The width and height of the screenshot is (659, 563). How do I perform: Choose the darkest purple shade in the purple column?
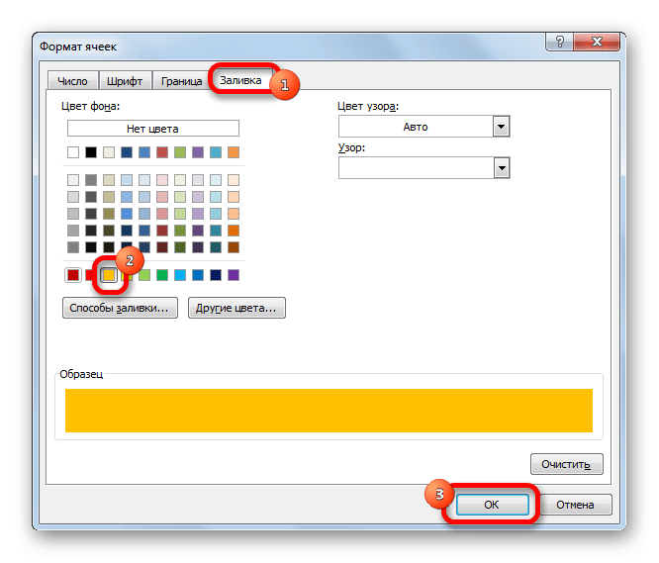tap(198, 247)
